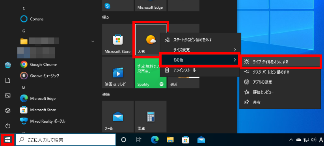Viewport: 324px width, 146px height.
Task: Open the 遊ぶ tile
Action: 184,82
